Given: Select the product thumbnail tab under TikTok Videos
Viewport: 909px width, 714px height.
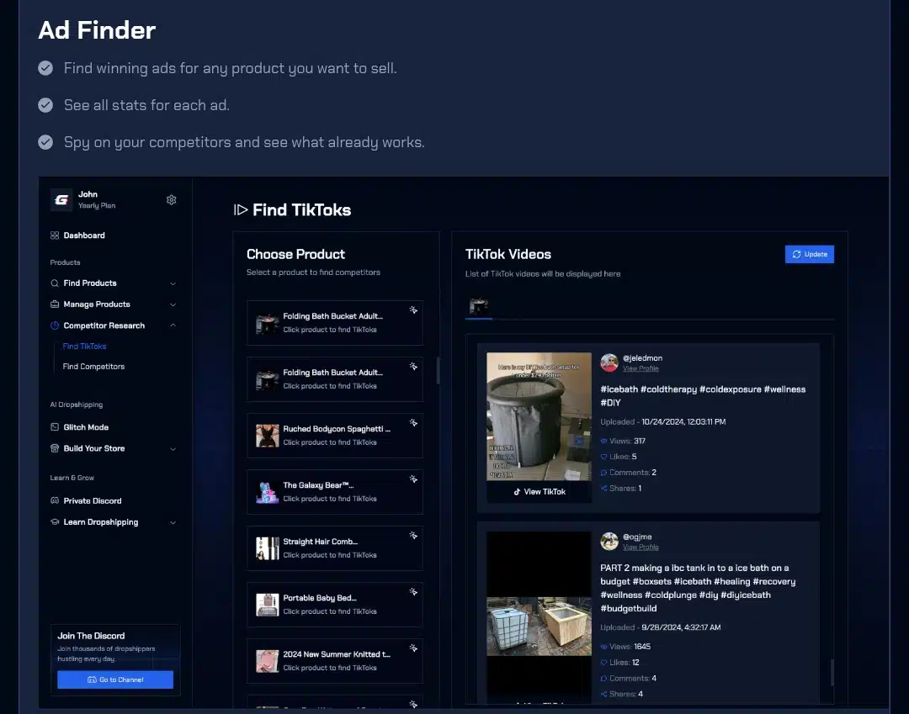Looking at the screenshot, I should click(x=479, y=306).
